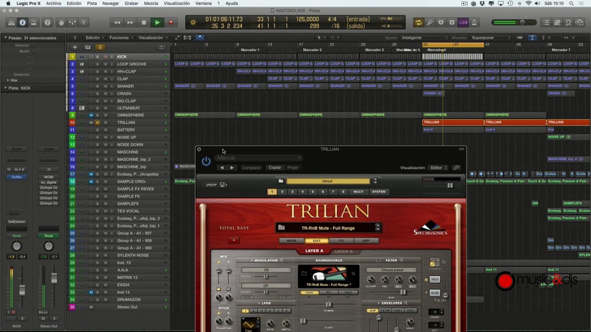
Task: Duplicate track button
Action: point(87,47)
